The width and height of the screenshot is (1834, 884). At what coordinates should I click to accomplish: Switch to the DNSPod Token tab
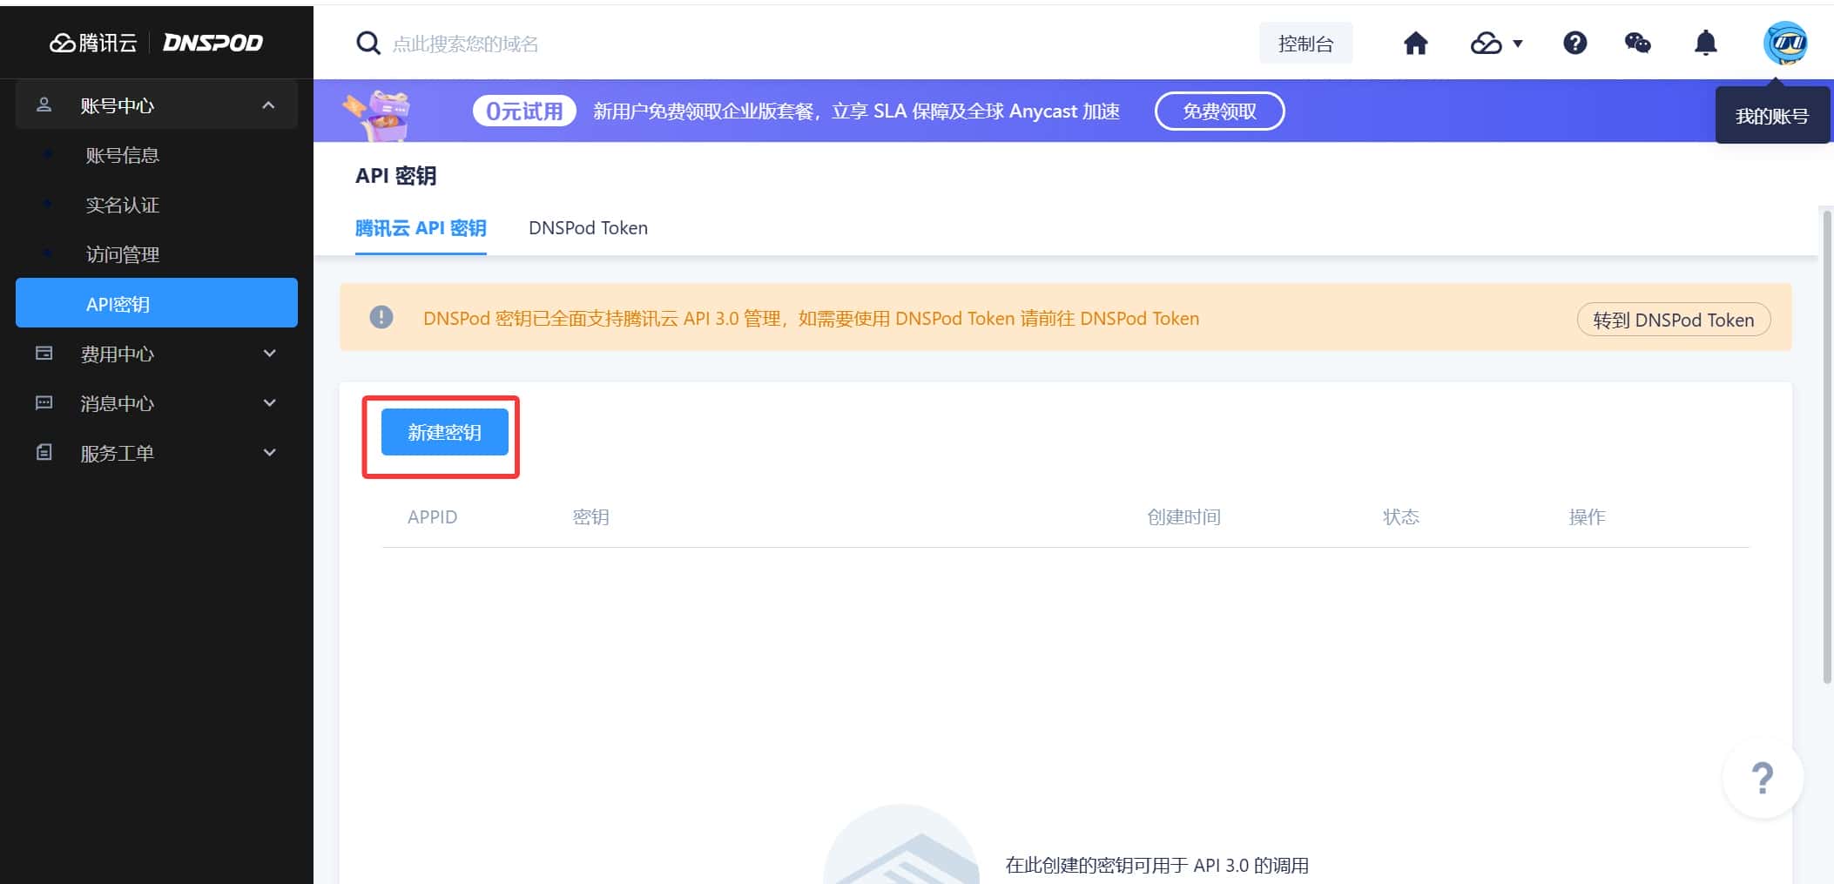[588, 228]
